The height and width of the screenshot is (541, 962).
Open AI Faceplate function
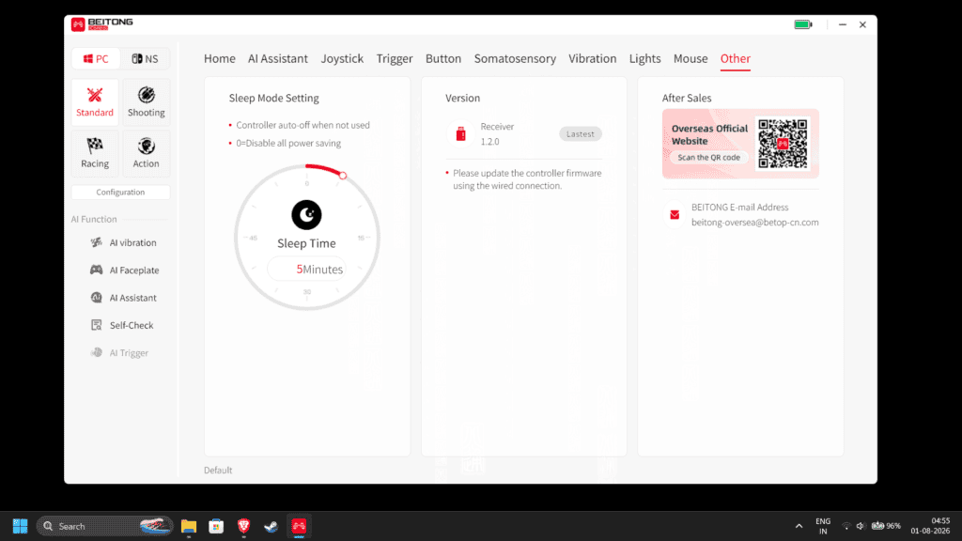pyautogui.click(x=125, y=270)
